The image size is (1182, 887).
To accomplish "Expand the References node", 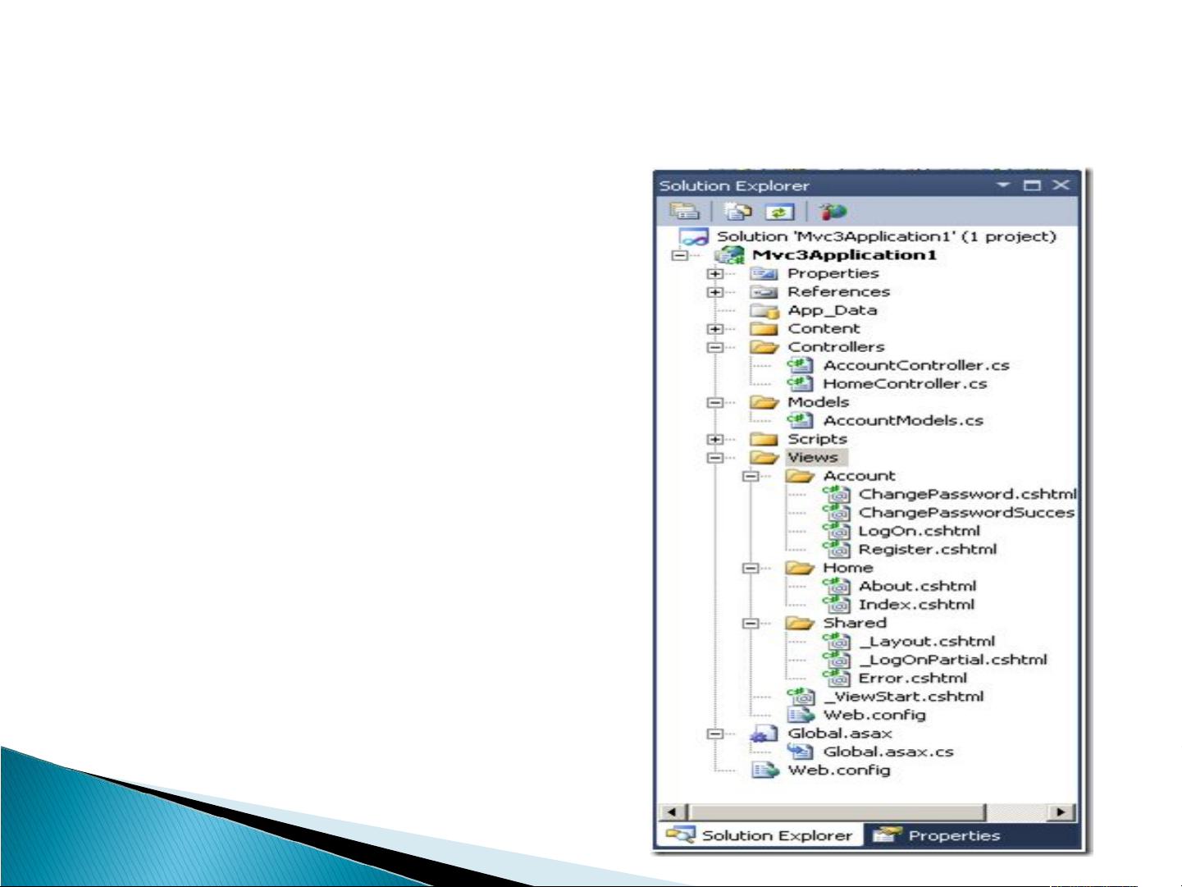I will point(715,292).
